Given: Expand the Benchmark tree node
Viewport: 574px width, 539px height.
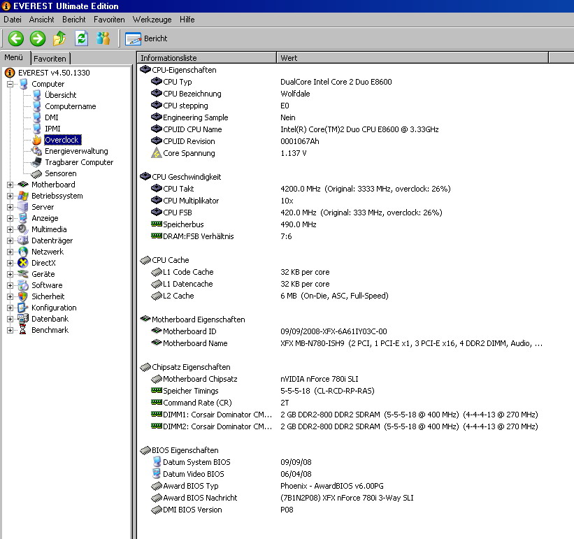Looking at the screenshot, I should coord(10,331).
